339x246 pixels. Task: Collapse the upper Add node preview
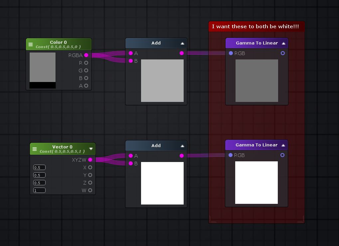click(182, 43)
